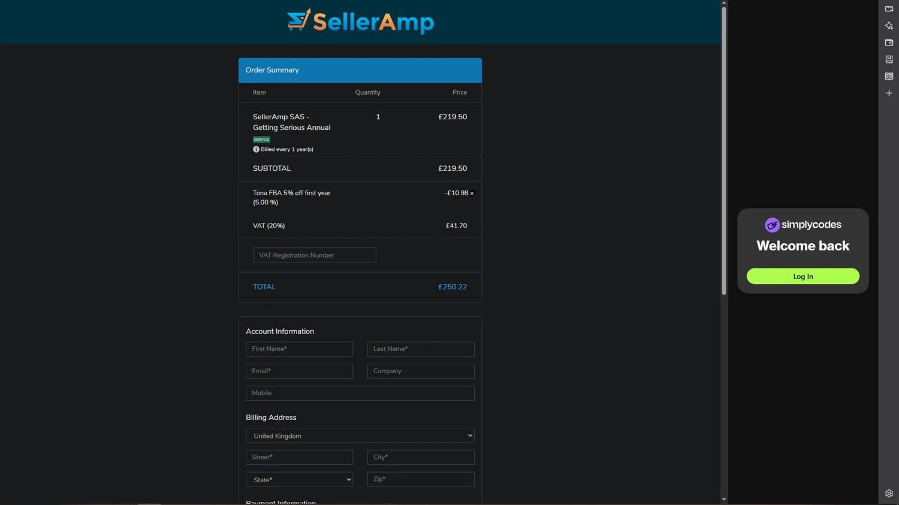
Task: Open the camera icon in browser sidebar
Action: (889, 9)
